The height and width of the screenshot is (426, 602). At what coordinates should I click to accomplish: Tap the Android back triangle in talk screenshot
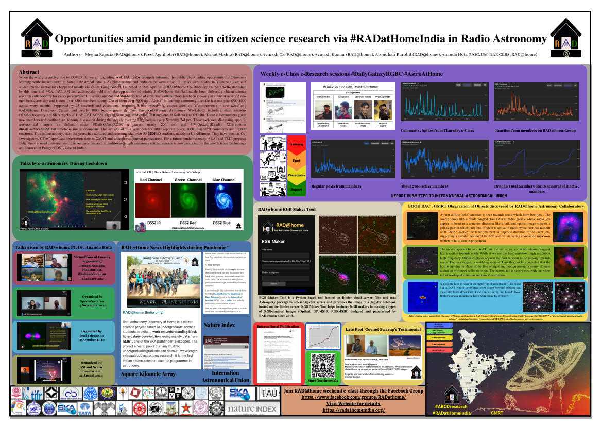125,216
